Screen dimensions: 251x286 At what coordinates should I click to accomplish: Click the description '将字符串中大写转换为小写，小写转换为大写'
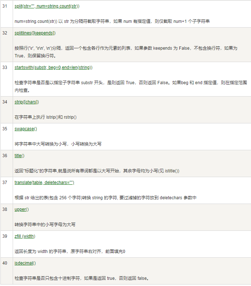coord(58,144)
